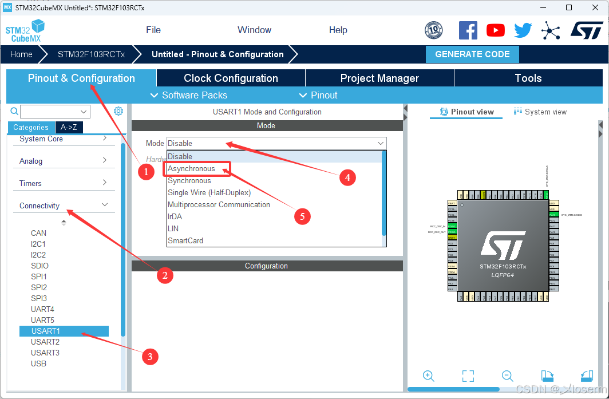Switch to System view
This screenshot has height=399, width=609.
pyautogui.click(x=540, y=112)
